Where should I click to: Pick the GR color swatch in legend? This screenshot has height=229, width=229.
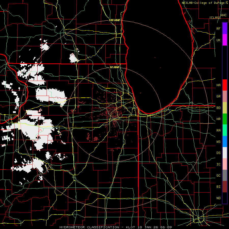(x=225, y=96)
